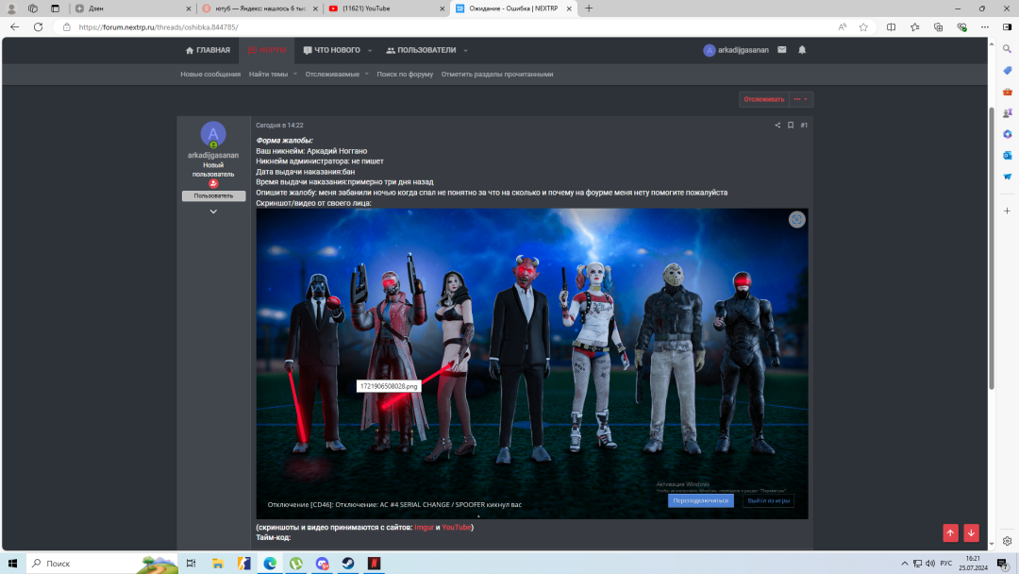Expand the ЧТО НОВОГО dropdown arrow
Viewport: 1019px width, 574px height.
pyautogui.click(x=370, y=51)
